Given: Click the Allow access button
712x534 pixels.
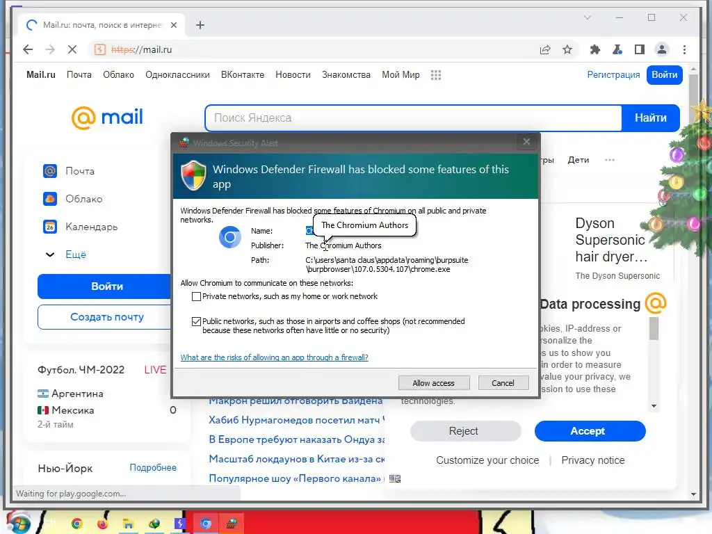Looking at the screenshot, I should 434,383.
